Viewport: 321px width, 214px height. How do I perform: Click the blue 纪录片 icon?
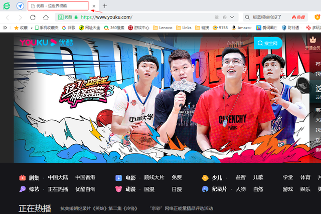tap(205, 189)
